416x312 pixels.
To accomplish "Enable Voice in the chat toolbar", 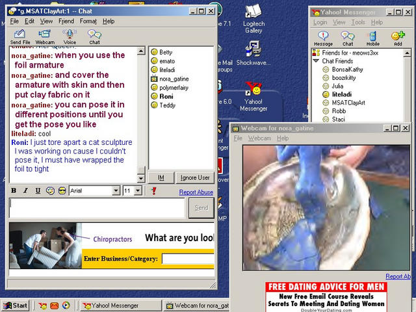I will pyautogui.click(x=70, y=37).
